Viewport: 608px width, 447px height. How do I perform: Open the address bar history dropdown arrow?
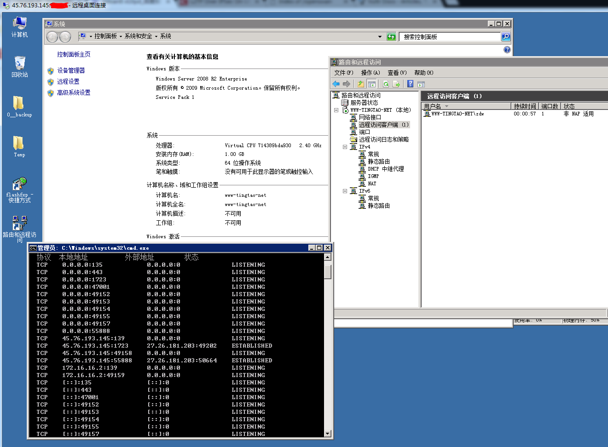click(x=380, y=37)
